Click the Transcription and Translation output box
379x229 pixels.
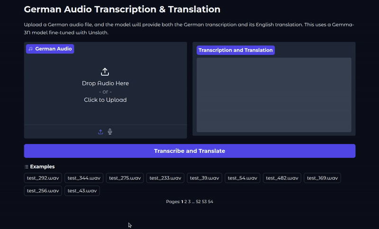click(x=274, y=95)
